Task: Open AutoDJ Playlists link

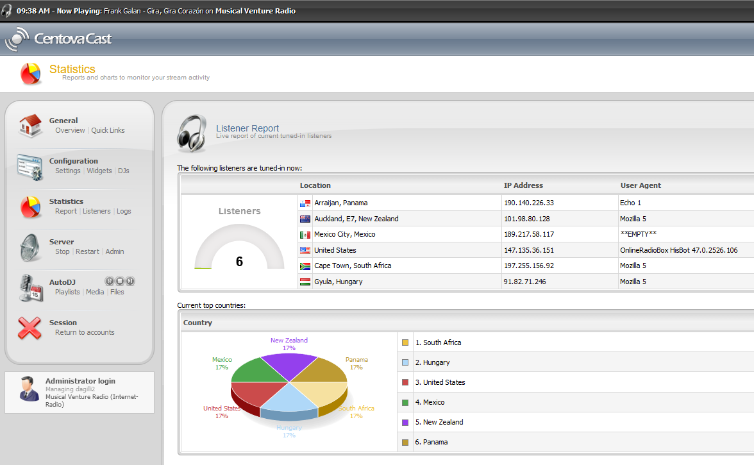Action: pyautogui.click(x=67, y=292)
